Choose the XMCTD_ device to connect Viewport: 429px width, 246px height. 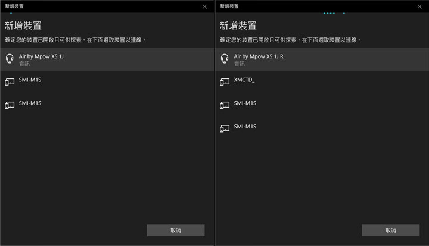(244, 80)
